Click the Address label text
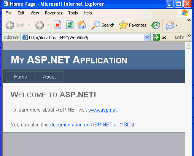 pos(11,37)
